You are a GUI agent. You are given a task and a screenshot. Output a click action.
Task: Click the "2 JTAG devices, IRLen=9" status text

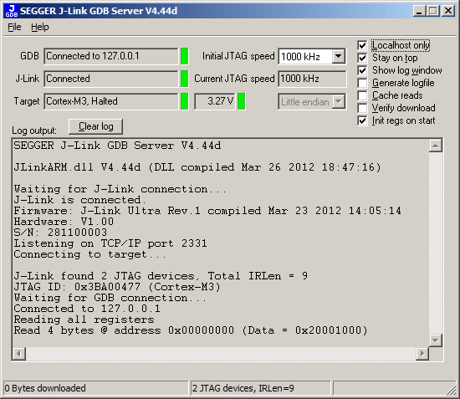[x=243, y=388]
